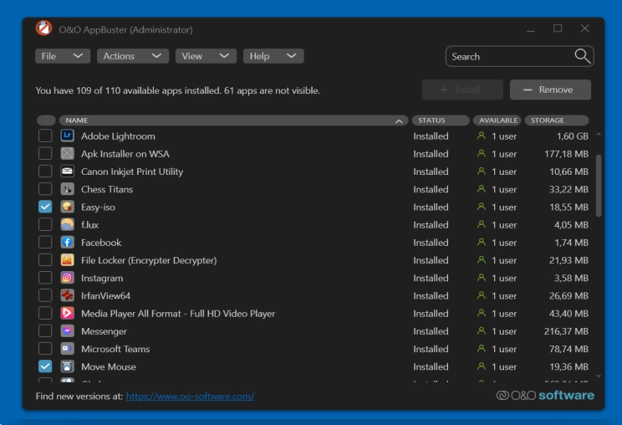Click the Remove button

pyautogui.click(x=550, y=90)
